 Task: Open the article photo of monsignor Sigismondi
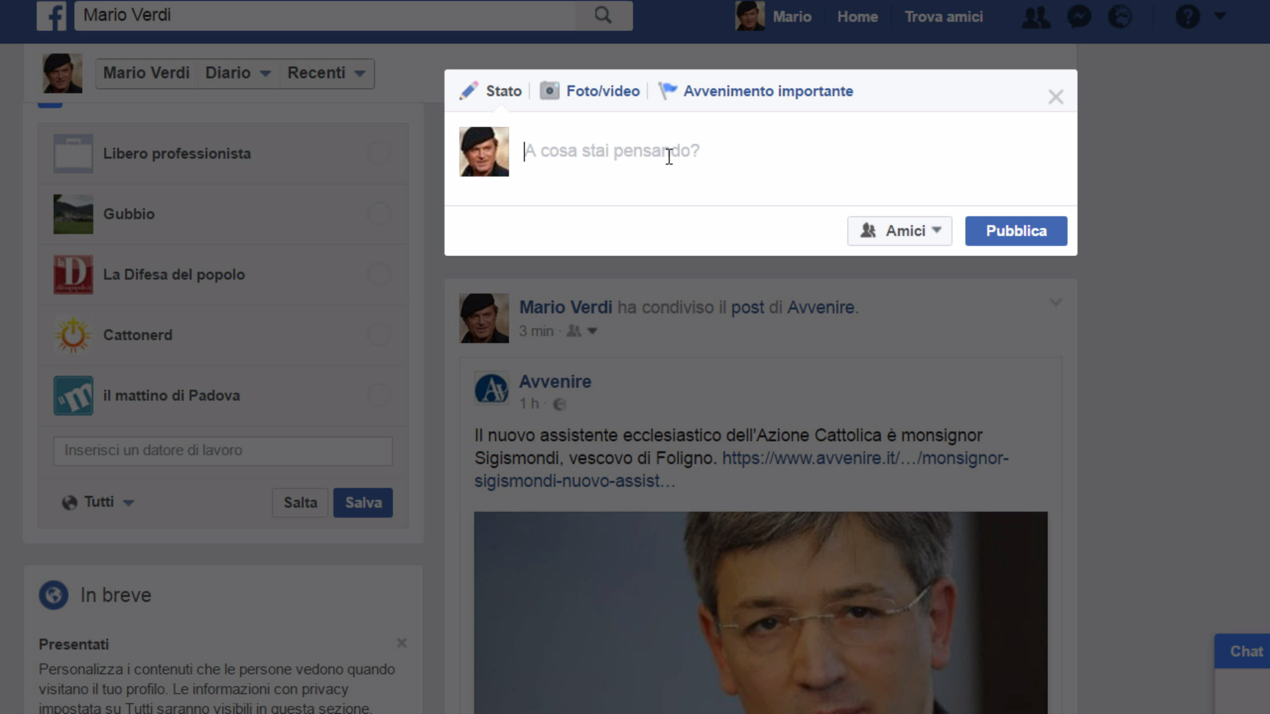(761, 612)
